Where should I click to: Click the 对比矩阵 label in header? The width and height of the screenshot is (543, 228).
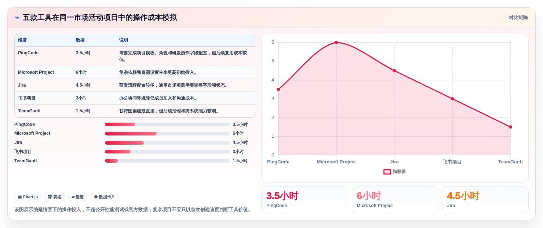[x=518, y=18]
